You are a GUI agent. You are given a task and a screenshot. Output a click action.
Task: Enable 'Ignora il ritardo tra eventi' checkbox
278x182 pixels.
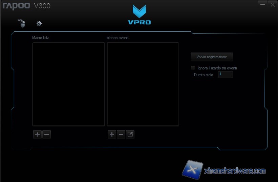coord(193,68)
